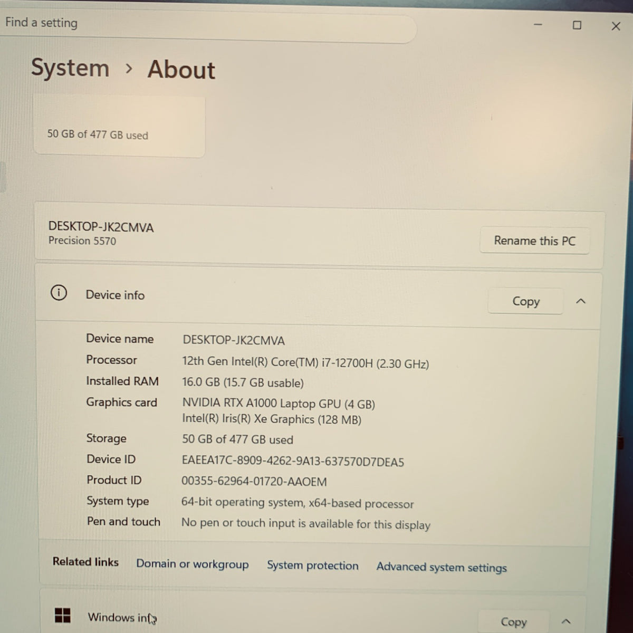The height and width of the screenshot is (633, 633).
Task: Click the Precision 5570 model text
Action: click(82, 241)
